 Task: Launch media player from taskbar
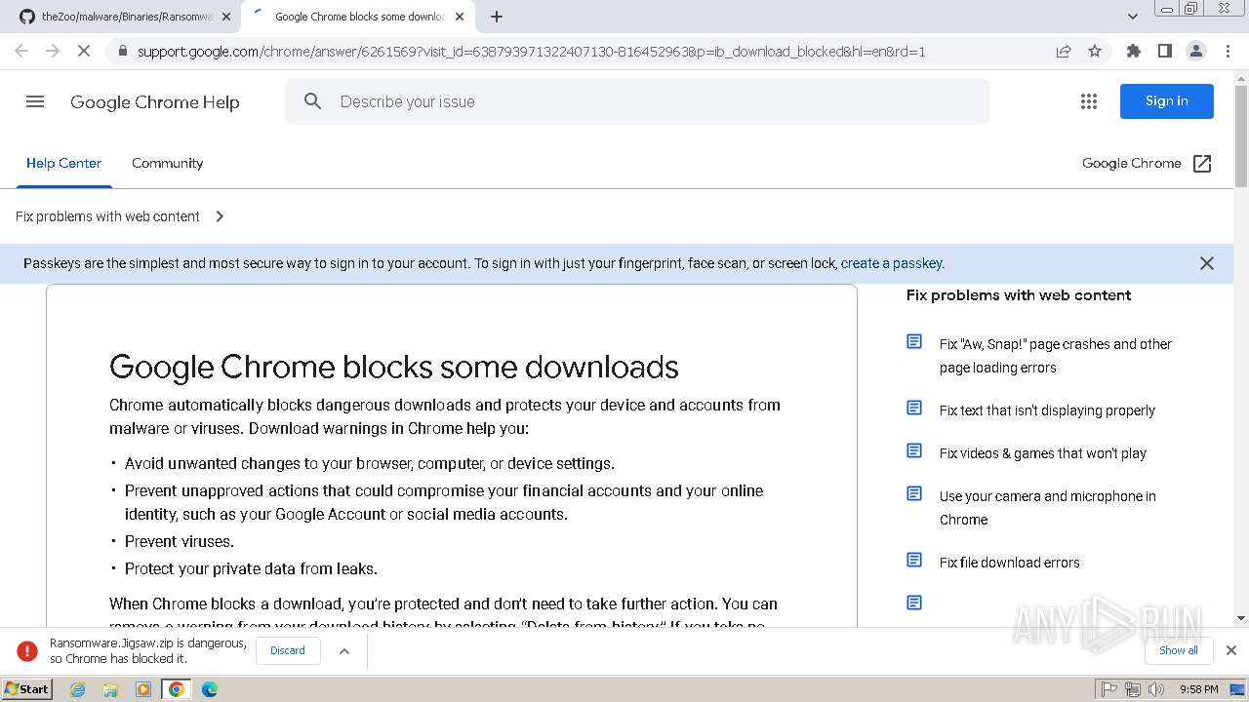click(x=143, y=689)
